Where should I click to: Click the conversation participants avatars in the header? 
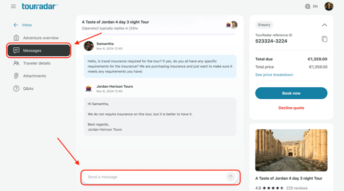click(x=231, y=25)
